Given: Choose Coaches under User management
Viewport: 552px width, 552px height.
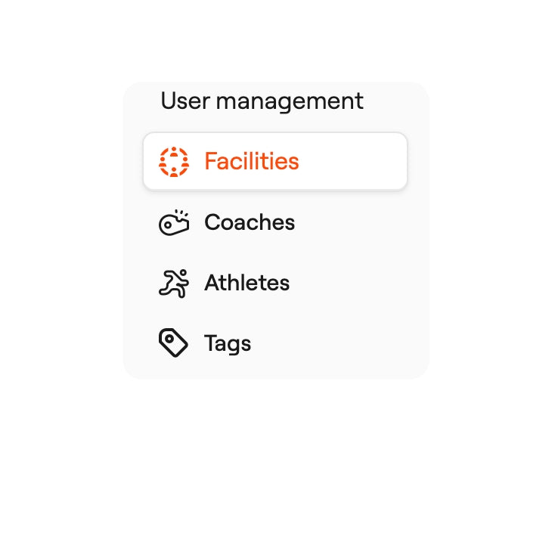Looking at the screenshot, I should coord(250,222).
